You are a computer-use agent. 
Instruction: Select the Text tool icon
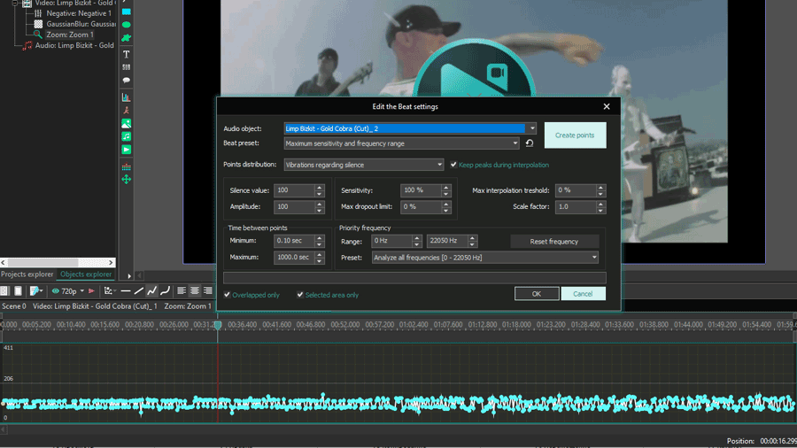coord(126,54)
